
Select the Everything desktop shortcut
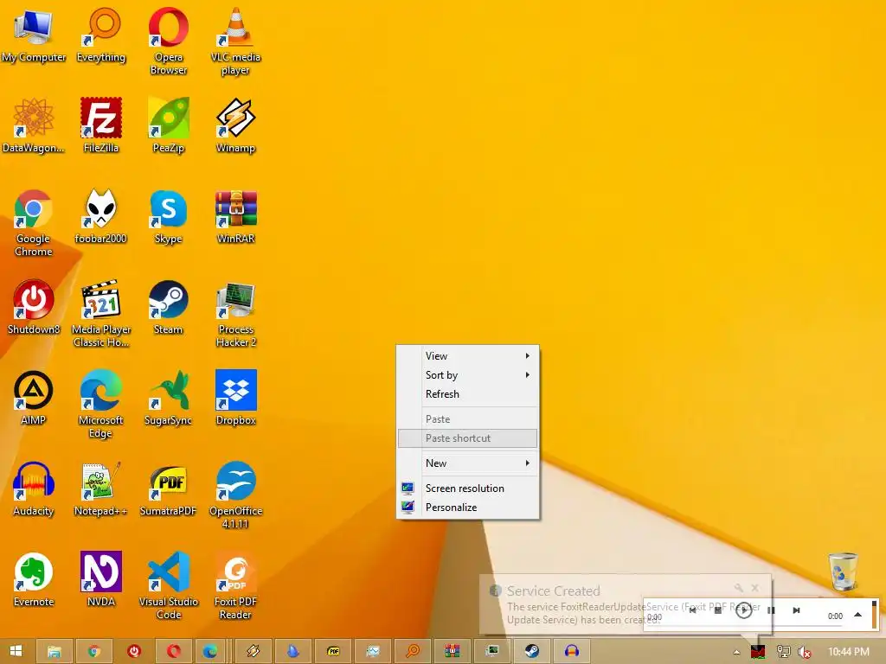100,36
